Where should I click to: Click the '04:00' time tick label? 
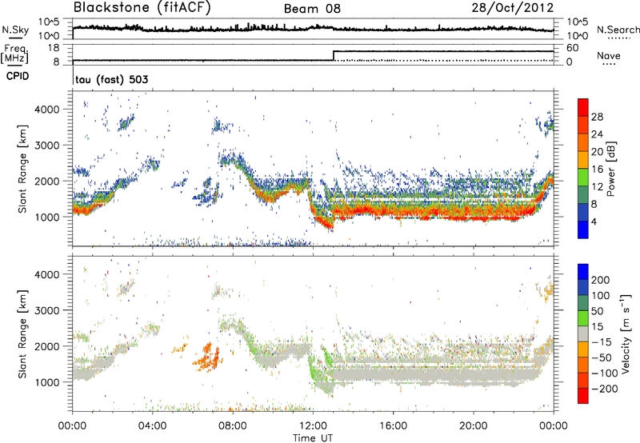pos(152,426)
